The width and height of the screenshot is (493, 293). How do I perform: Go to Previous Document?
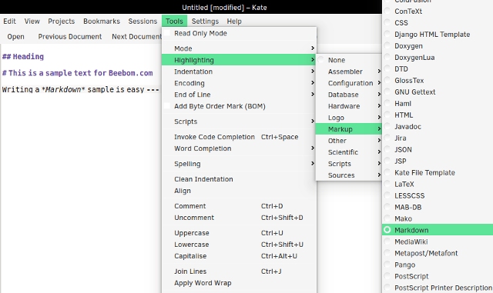pos(70,37)
